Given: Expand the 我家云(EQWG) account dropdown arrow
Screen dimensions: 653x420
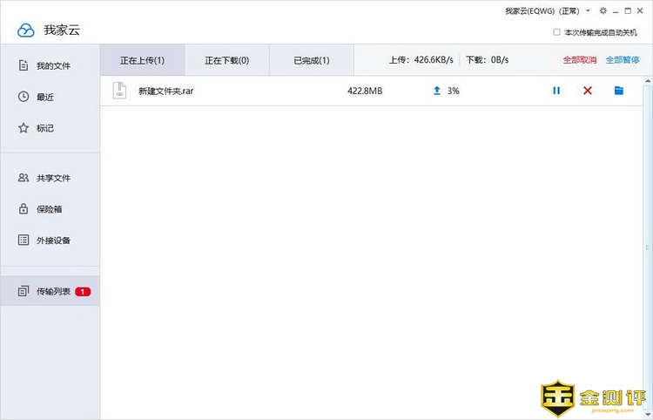Looking at the screenshot, I should pos(589,11).
